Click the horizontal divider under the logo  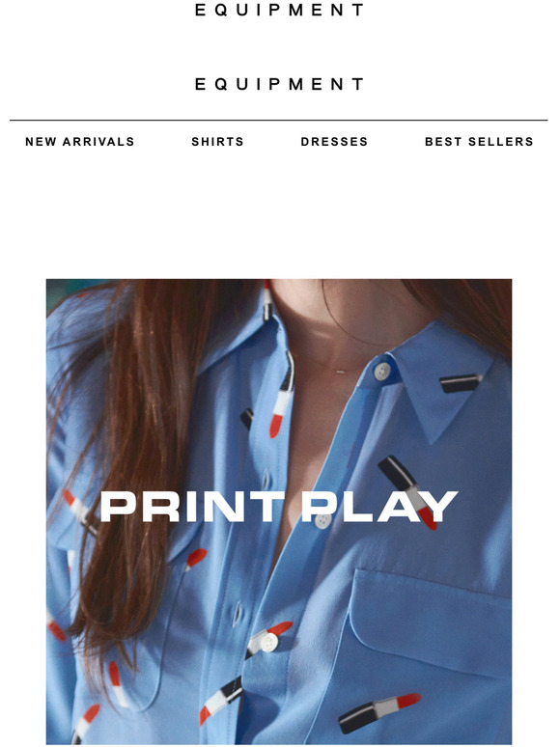click(x=279, y=120)
